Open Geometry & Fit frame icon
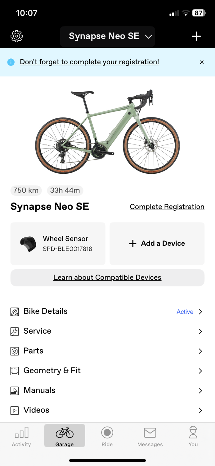 pos(14,371)
